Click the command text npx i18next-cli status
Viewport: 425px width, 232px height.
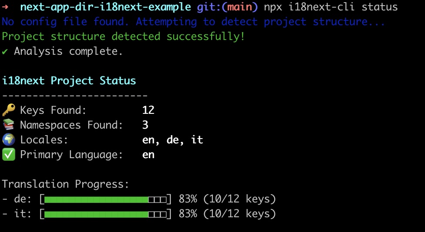pyautogui.click(x=331, y=7)
